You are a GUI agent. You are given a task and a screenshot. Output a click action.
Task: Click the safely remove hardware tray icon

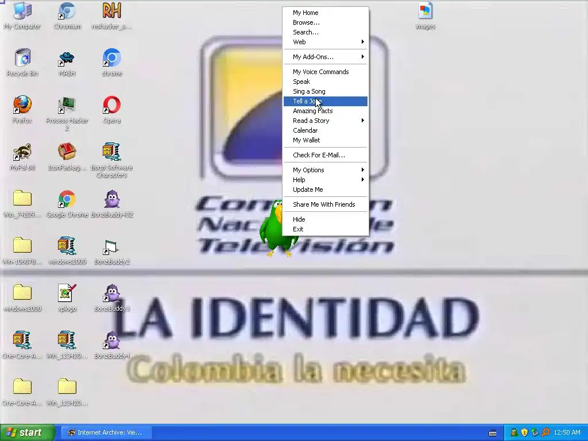(535, 433)
